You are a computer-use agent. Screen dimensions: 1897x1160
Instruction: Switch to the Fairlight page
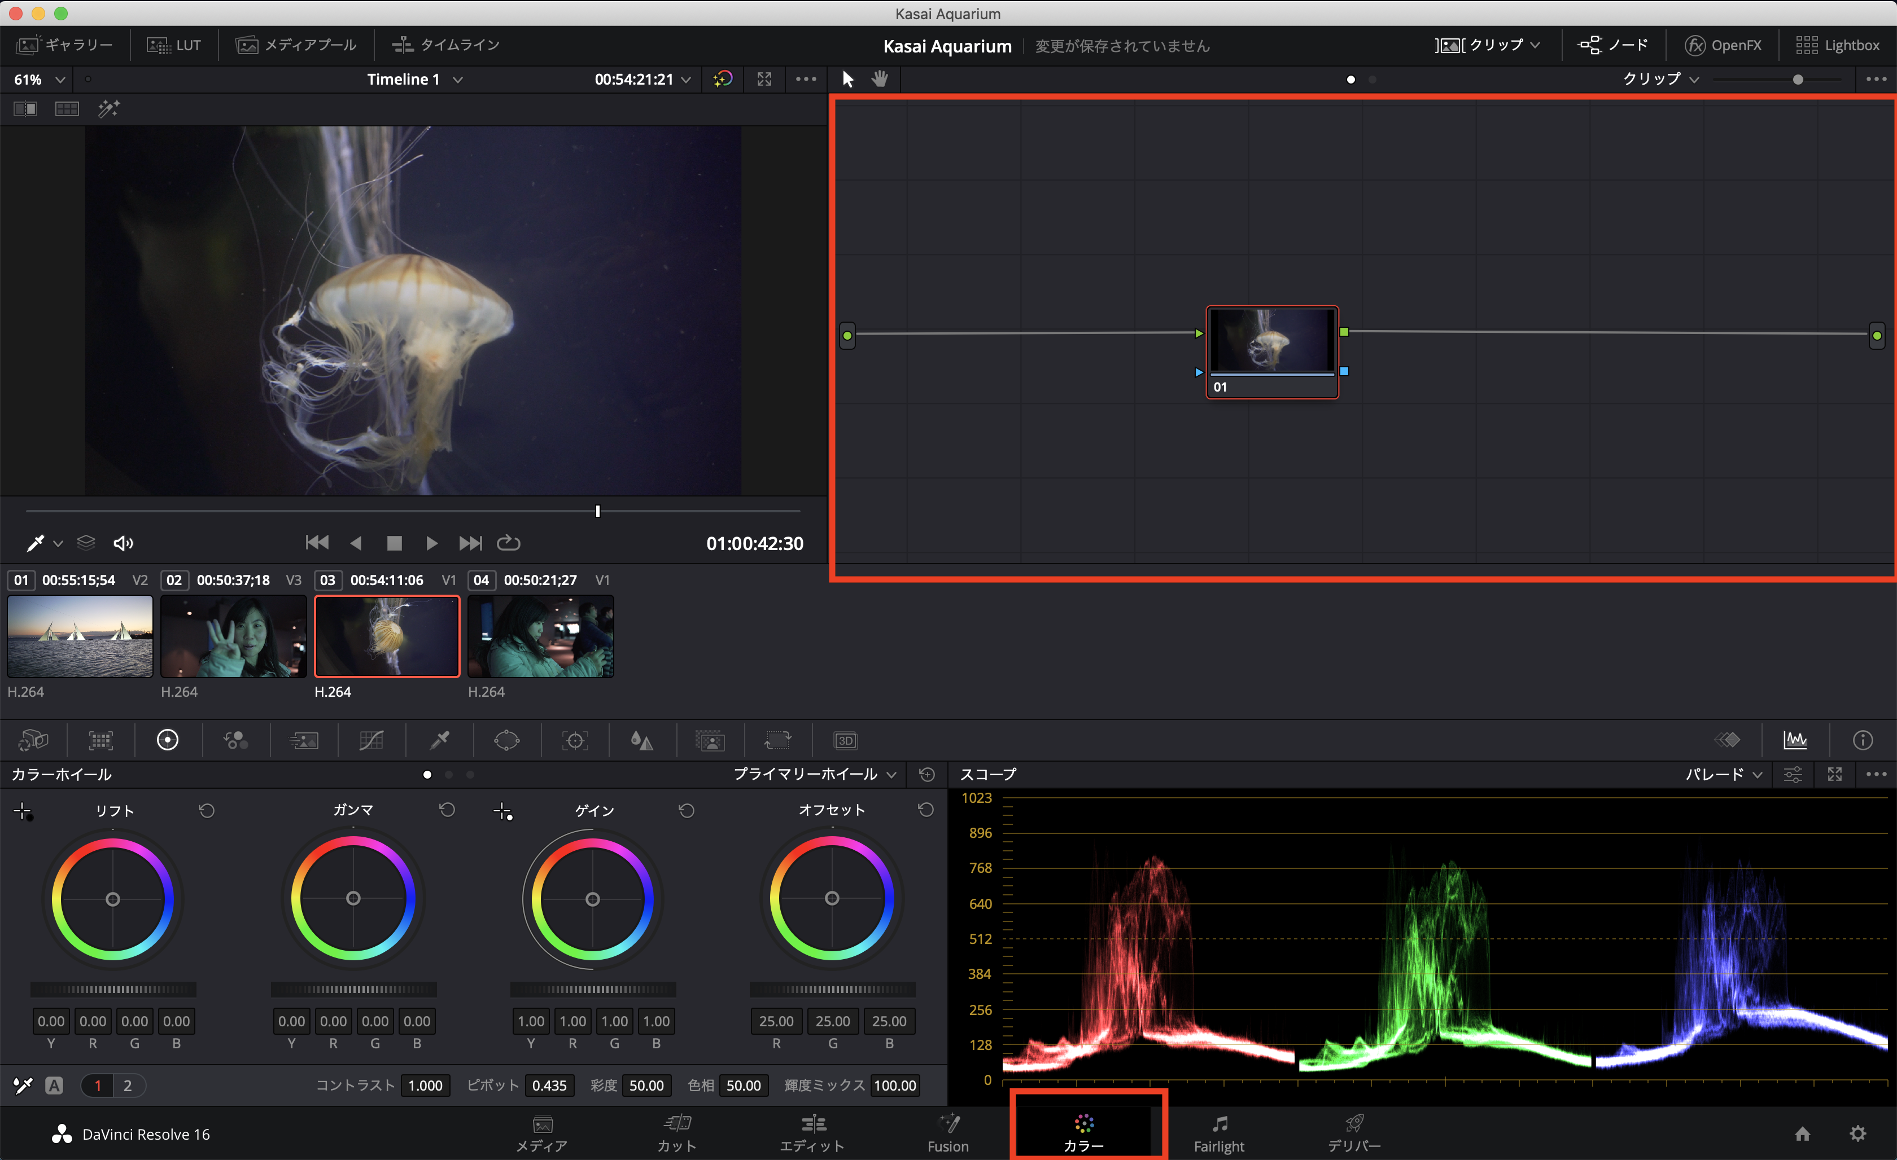[1219, 1134]
